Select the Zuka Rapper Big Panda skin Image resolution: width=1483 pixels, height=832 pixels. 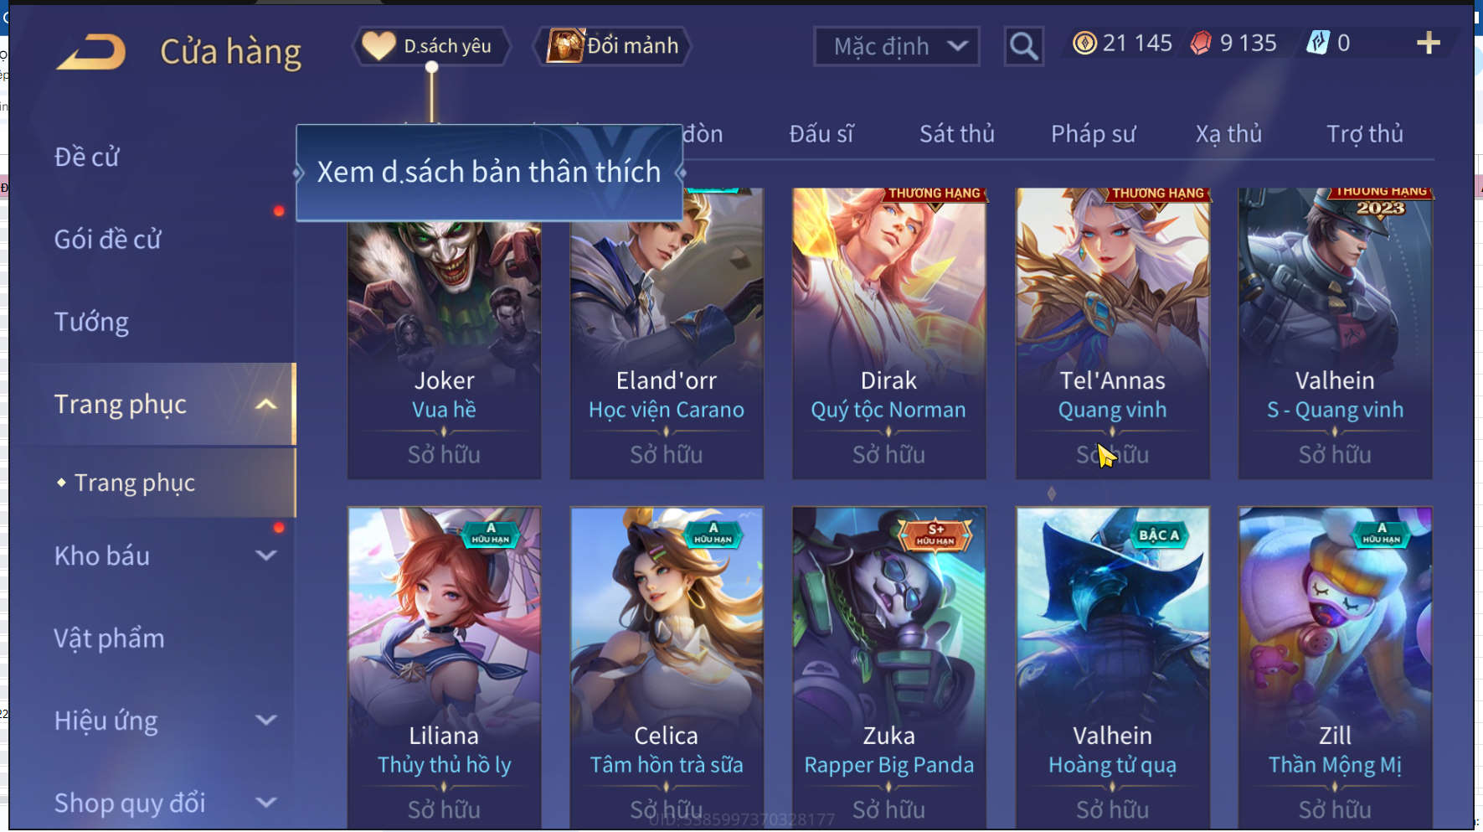coord(888,667)
